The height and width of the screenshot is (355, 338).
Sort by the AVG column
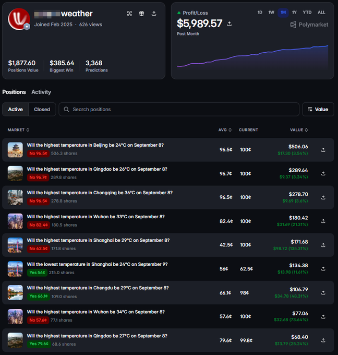pyautogui.click(x=225, y=130)
